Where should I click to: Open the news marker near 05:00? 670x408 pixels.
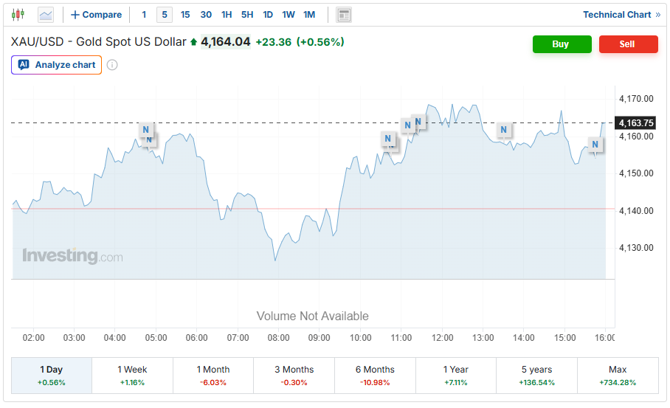click(146, 129)
